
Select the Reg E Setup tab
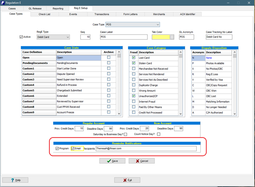[x=81, y=8]
